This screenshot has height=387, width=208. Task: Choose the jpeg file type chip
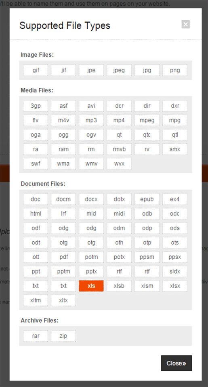[119, 70]
